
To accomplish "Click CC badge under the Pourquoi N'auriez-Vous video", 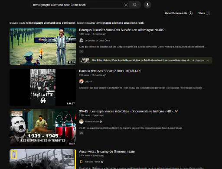I will click(81, 51).
